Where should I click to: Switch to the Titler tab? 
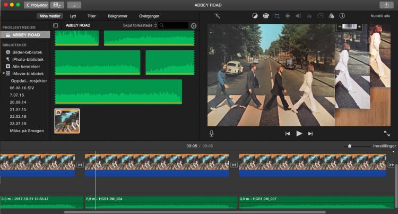click(92, 16)
